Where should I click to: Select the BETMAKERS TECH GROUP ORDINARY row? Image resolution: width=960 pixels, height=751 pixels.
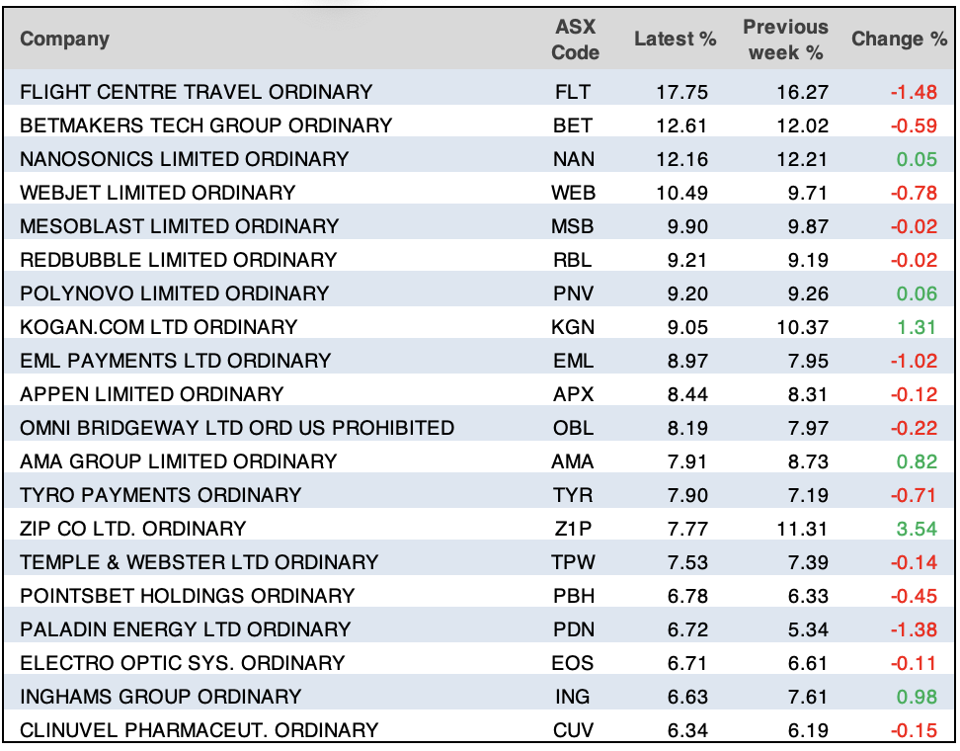pos(206,125)
